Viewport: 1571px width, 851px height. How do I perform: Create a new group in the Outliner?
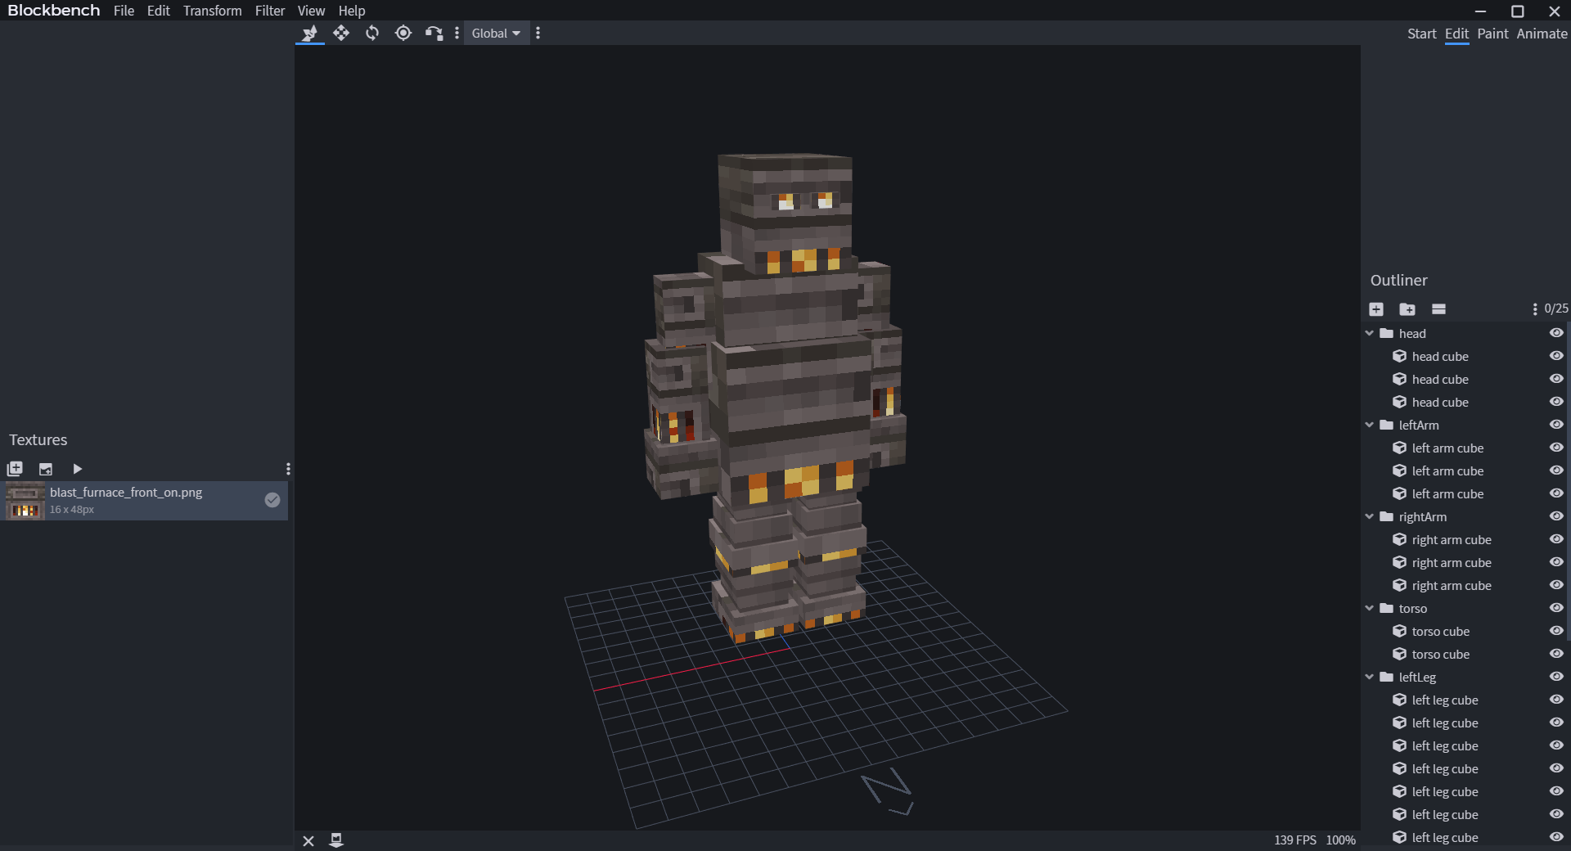(x=1408, y=309)
